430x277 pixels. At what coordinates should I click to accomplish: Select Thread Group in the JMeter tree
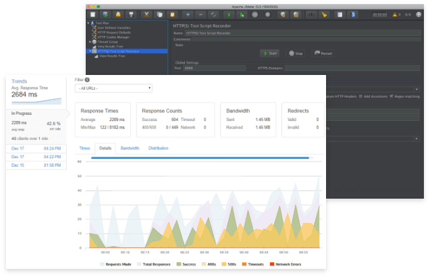coord(107,42)
